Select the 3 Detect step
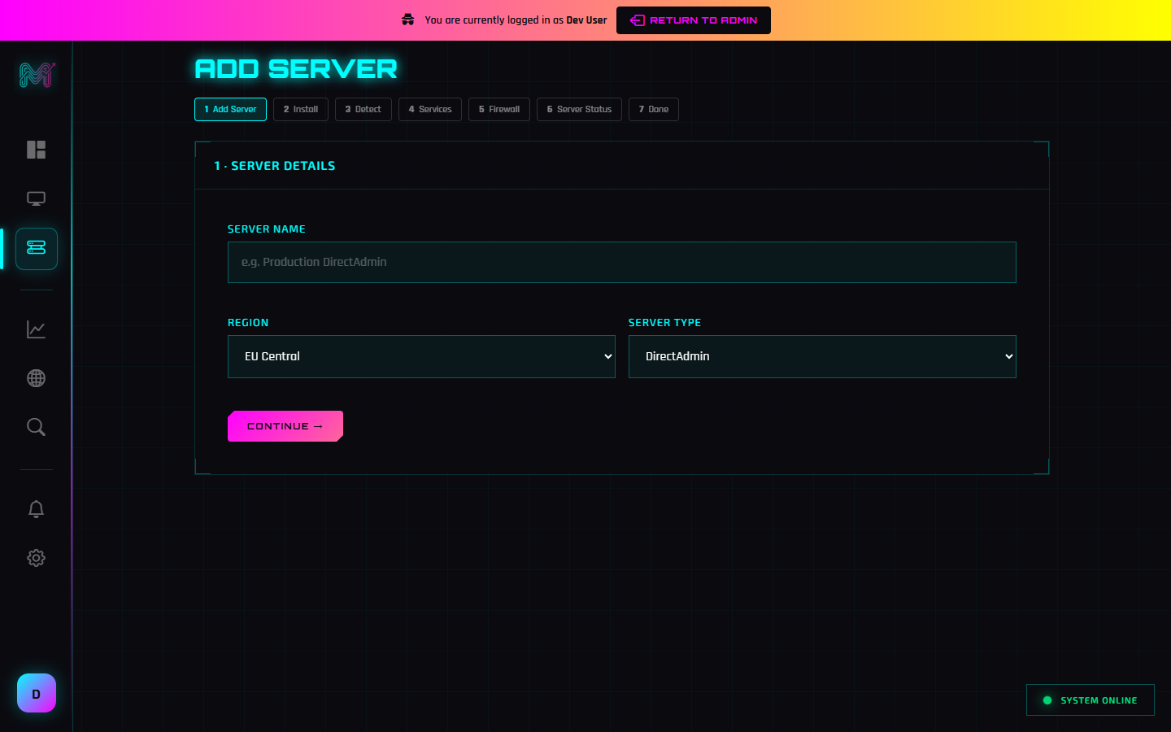Image resolution: width=1171 pixels, height=732 pixels. [363, 109]
